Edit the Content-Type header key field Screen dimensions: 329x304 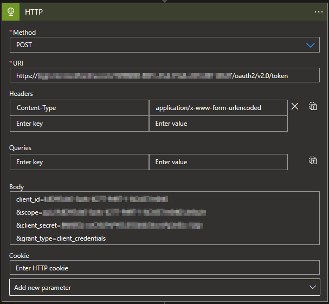click(x=79, y=108)
